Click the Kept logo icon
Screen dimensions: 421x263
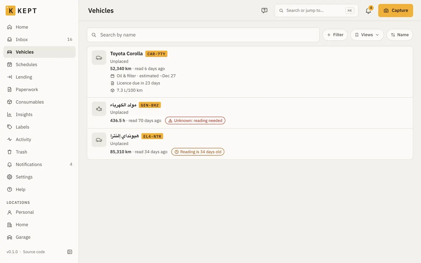coord(10,11)
